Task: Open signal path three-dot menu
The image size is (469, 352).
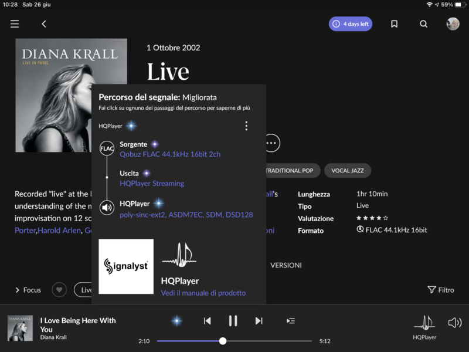Action: [246, 126]
